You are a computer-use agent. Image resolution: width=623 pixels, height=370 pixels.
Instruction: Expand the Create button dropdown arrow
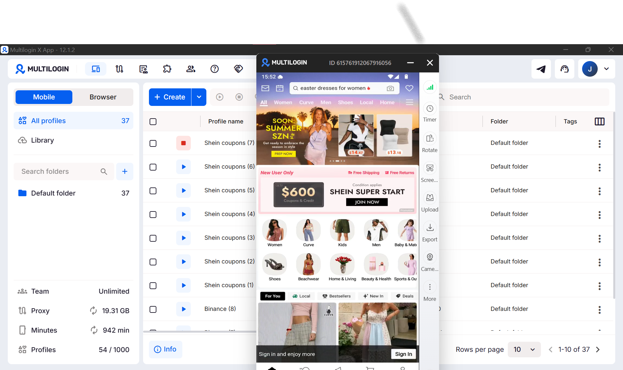click(x=199, y=97)
